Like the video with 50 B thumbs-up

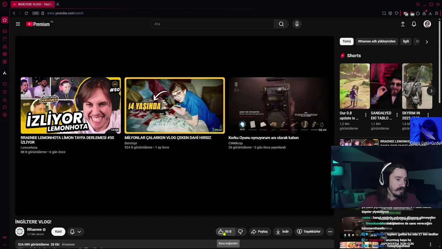click(x=225, y=232)
